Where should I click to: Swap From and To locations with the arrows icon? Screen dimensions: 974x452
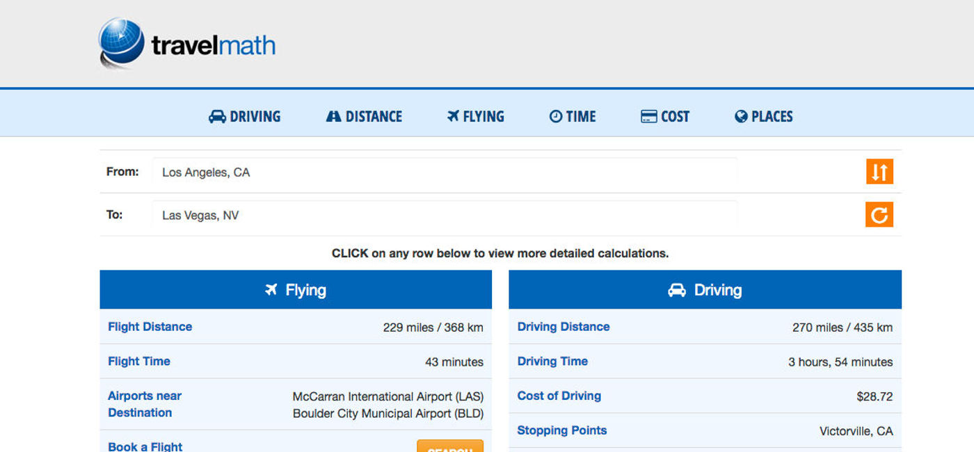point(879,172)
